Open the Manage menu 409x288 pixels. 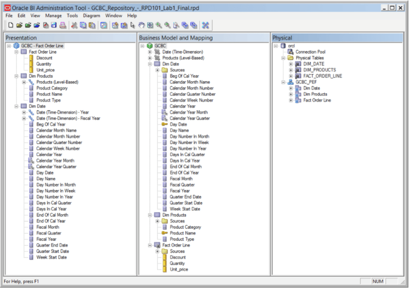pyautogui.click(x=53, y=16)
